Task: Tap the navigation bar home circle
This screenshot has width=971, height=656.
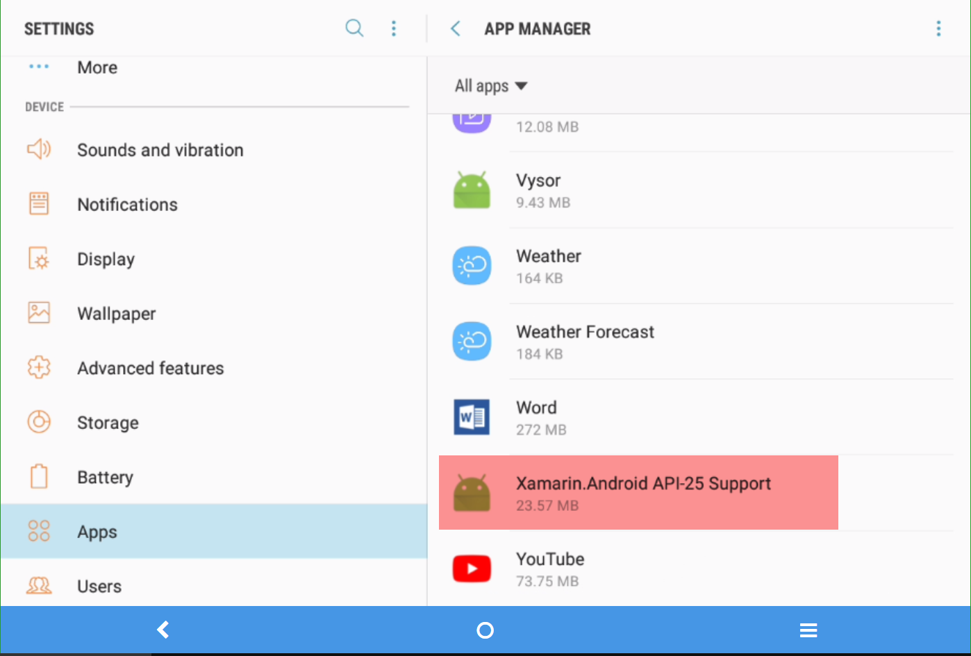Action: click(x=485, y=630)
